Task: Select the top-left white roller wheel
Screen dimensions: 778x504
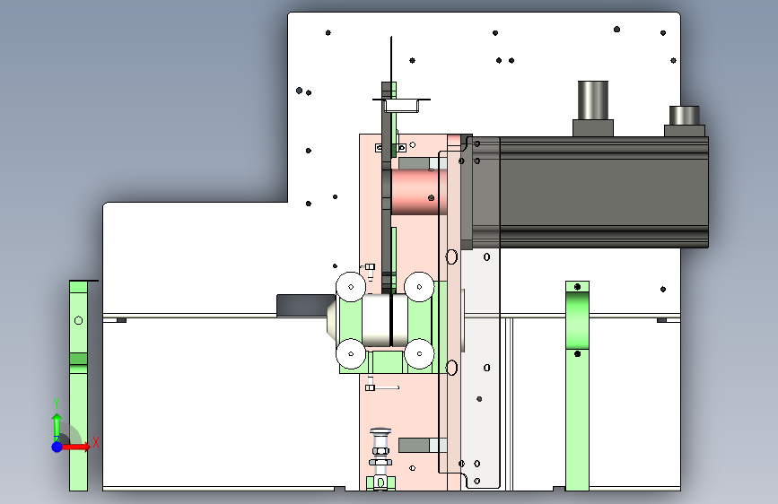Action: 351,287
